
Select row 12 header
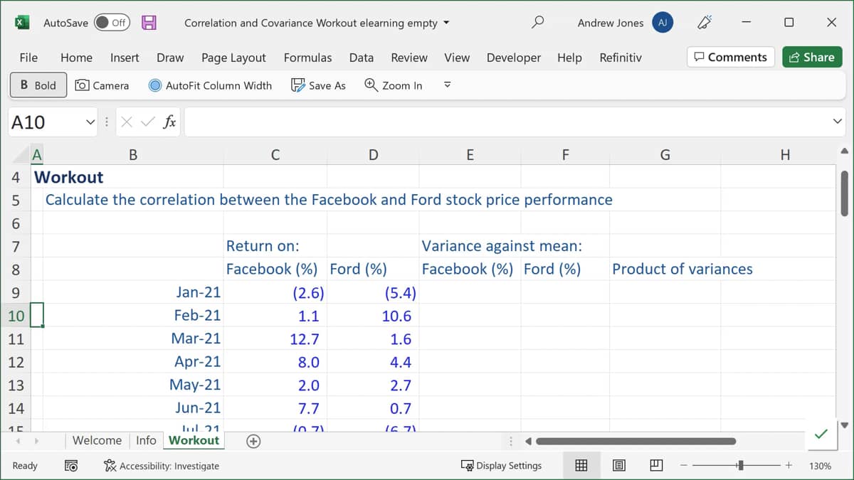pos(16,362)
